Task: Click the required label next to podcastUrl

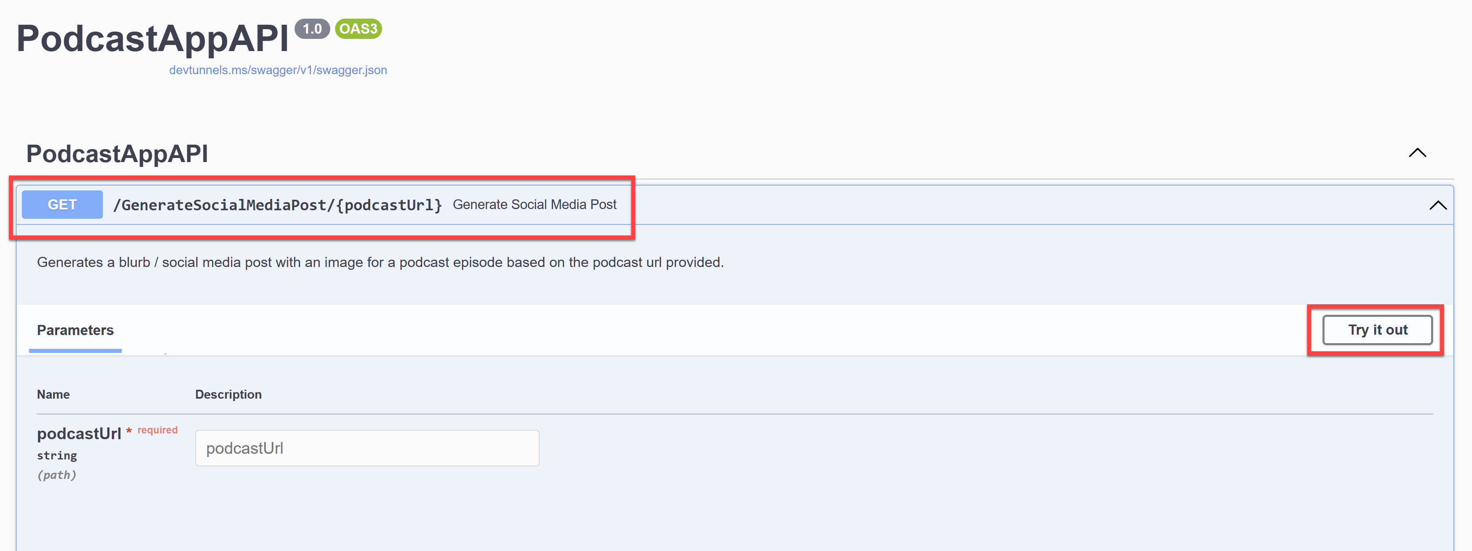Action: click(x=157, y=429)
